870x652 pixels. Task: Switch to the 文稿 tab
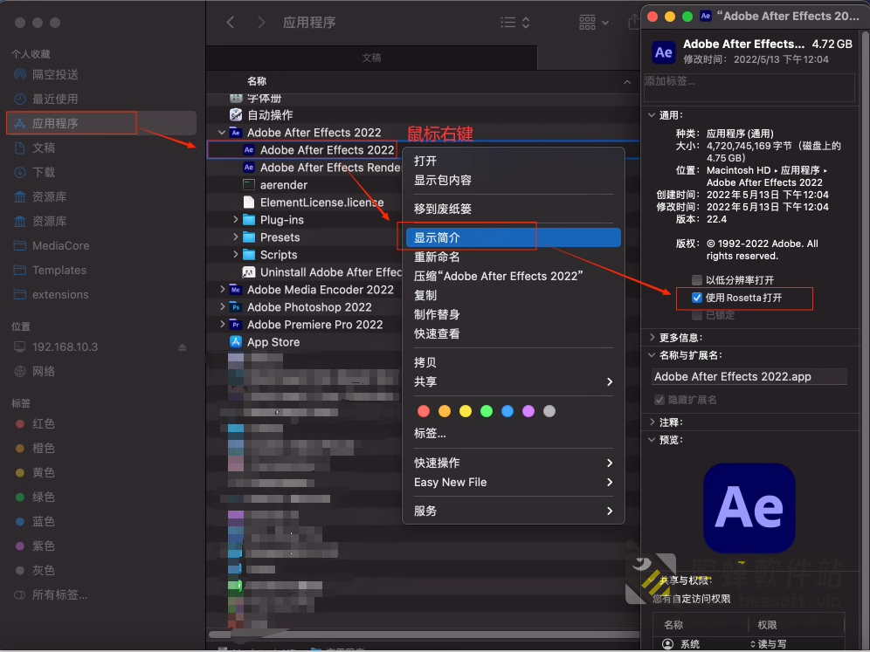click(371, 58)
